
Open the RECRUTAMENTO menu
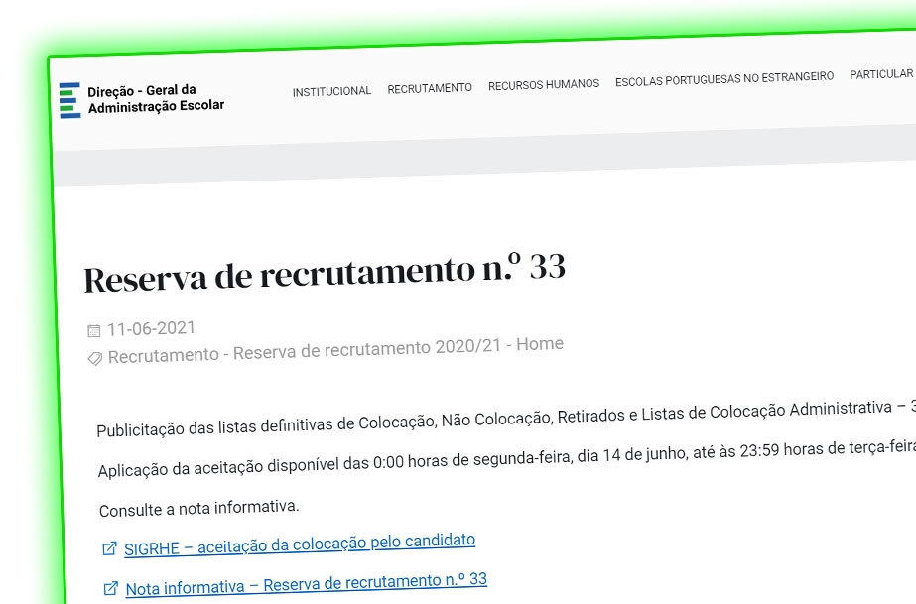click(430, 87)
